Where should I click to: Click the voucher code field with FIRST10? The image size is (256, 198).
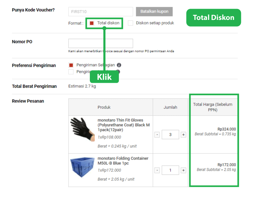100,12
